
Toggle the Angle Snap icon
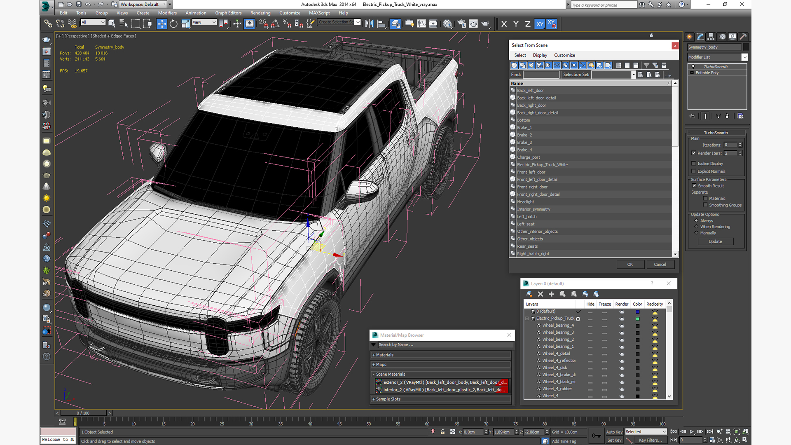(x=275, y=24)
